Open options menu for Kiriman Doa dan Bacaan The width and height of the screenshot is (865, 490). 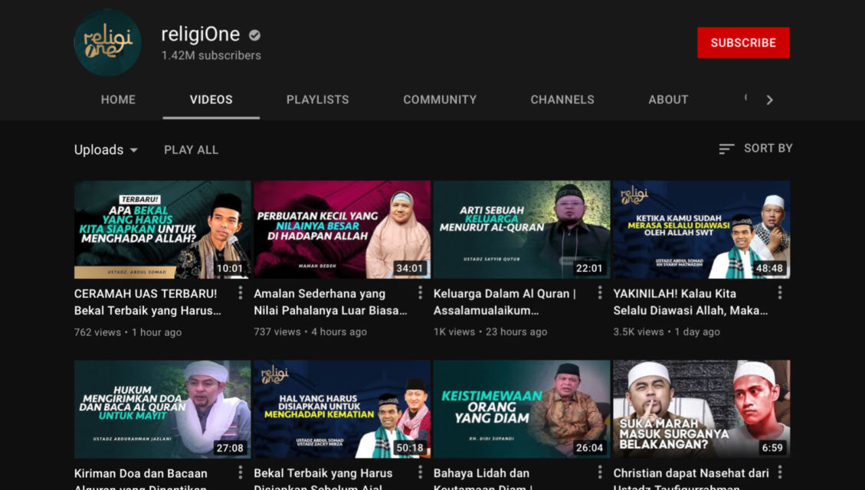241,472
